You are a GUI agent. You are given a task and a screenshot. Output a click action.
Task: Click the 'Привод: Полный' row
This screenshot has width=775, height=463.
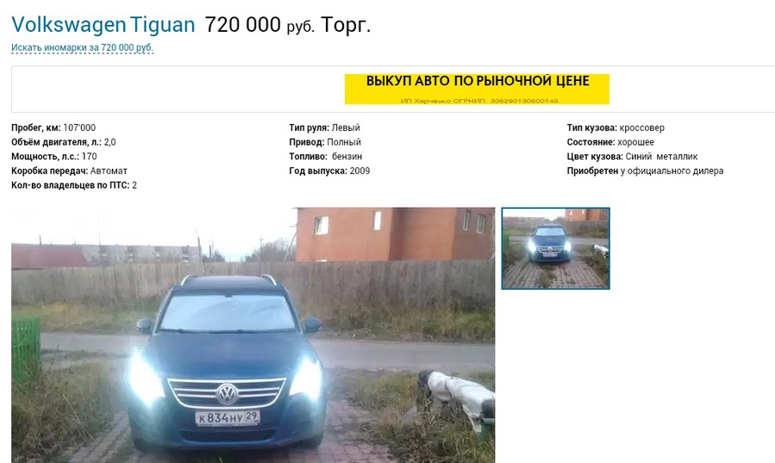coord(325,141)
